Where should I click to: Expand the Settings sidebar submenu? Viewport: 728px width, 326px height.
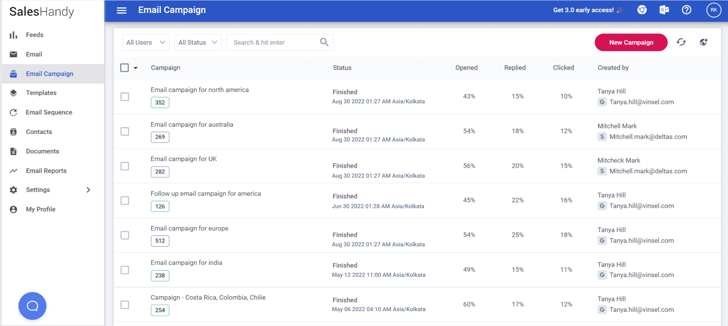tap(88, 190)
